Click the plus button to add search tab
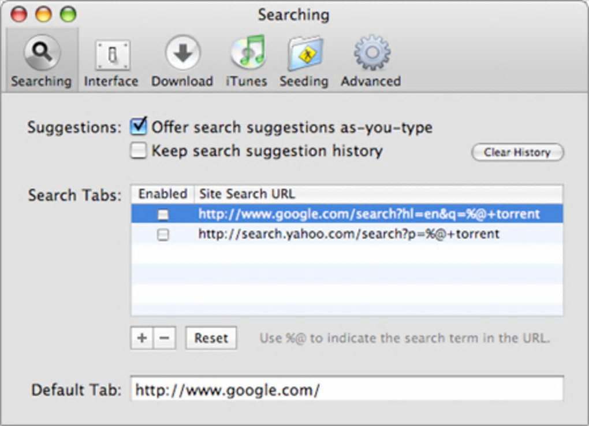The width and height of the screenshot is (589, 426). 141,338
